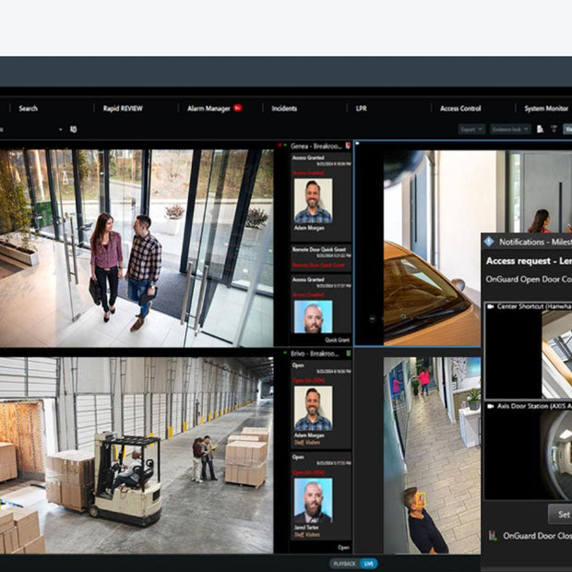Switch to PLAYBACK mode
Screen dimensions: 572x572
(x=344, y=564)
